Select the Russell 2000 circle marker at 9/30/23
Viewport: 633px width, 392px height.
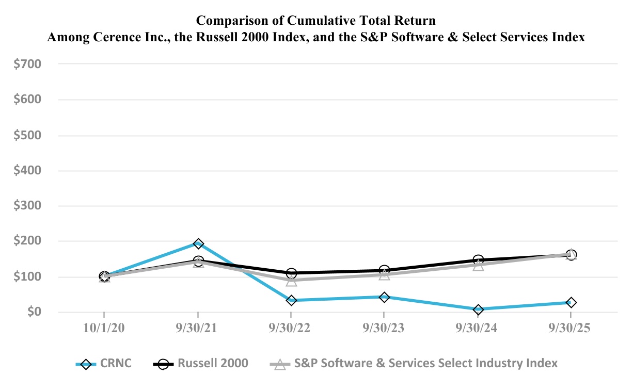[384, 270]
